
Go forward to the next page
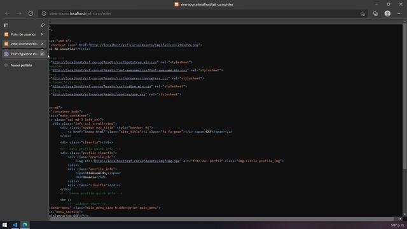pyautogui.click(x=19, y=13)
